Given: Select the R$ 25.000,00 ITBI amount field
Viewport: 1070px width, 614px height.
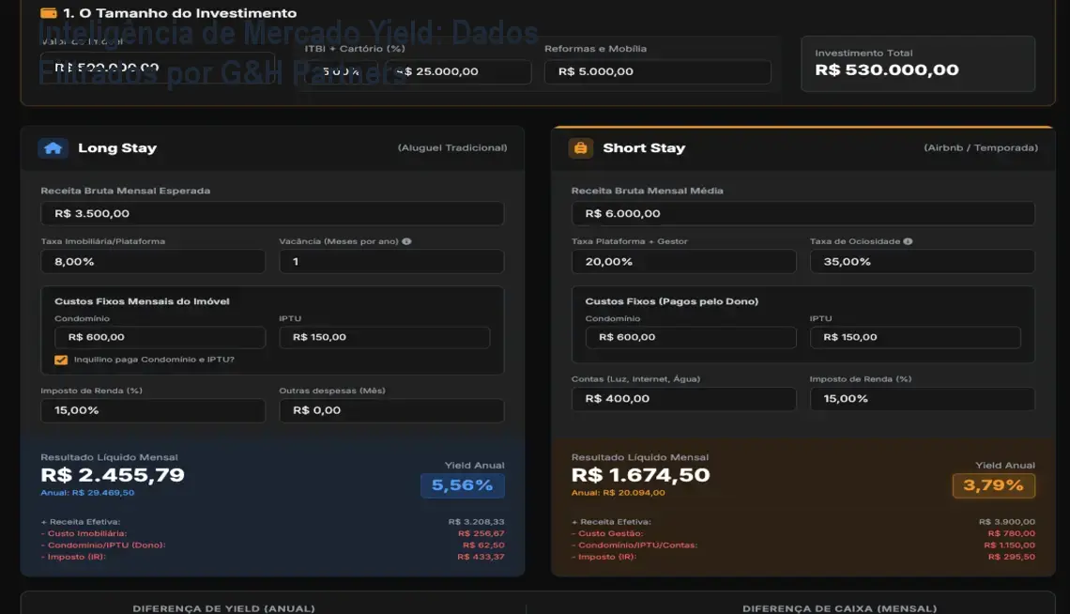Looking at the screenshot, I should [x=458, y=71].
